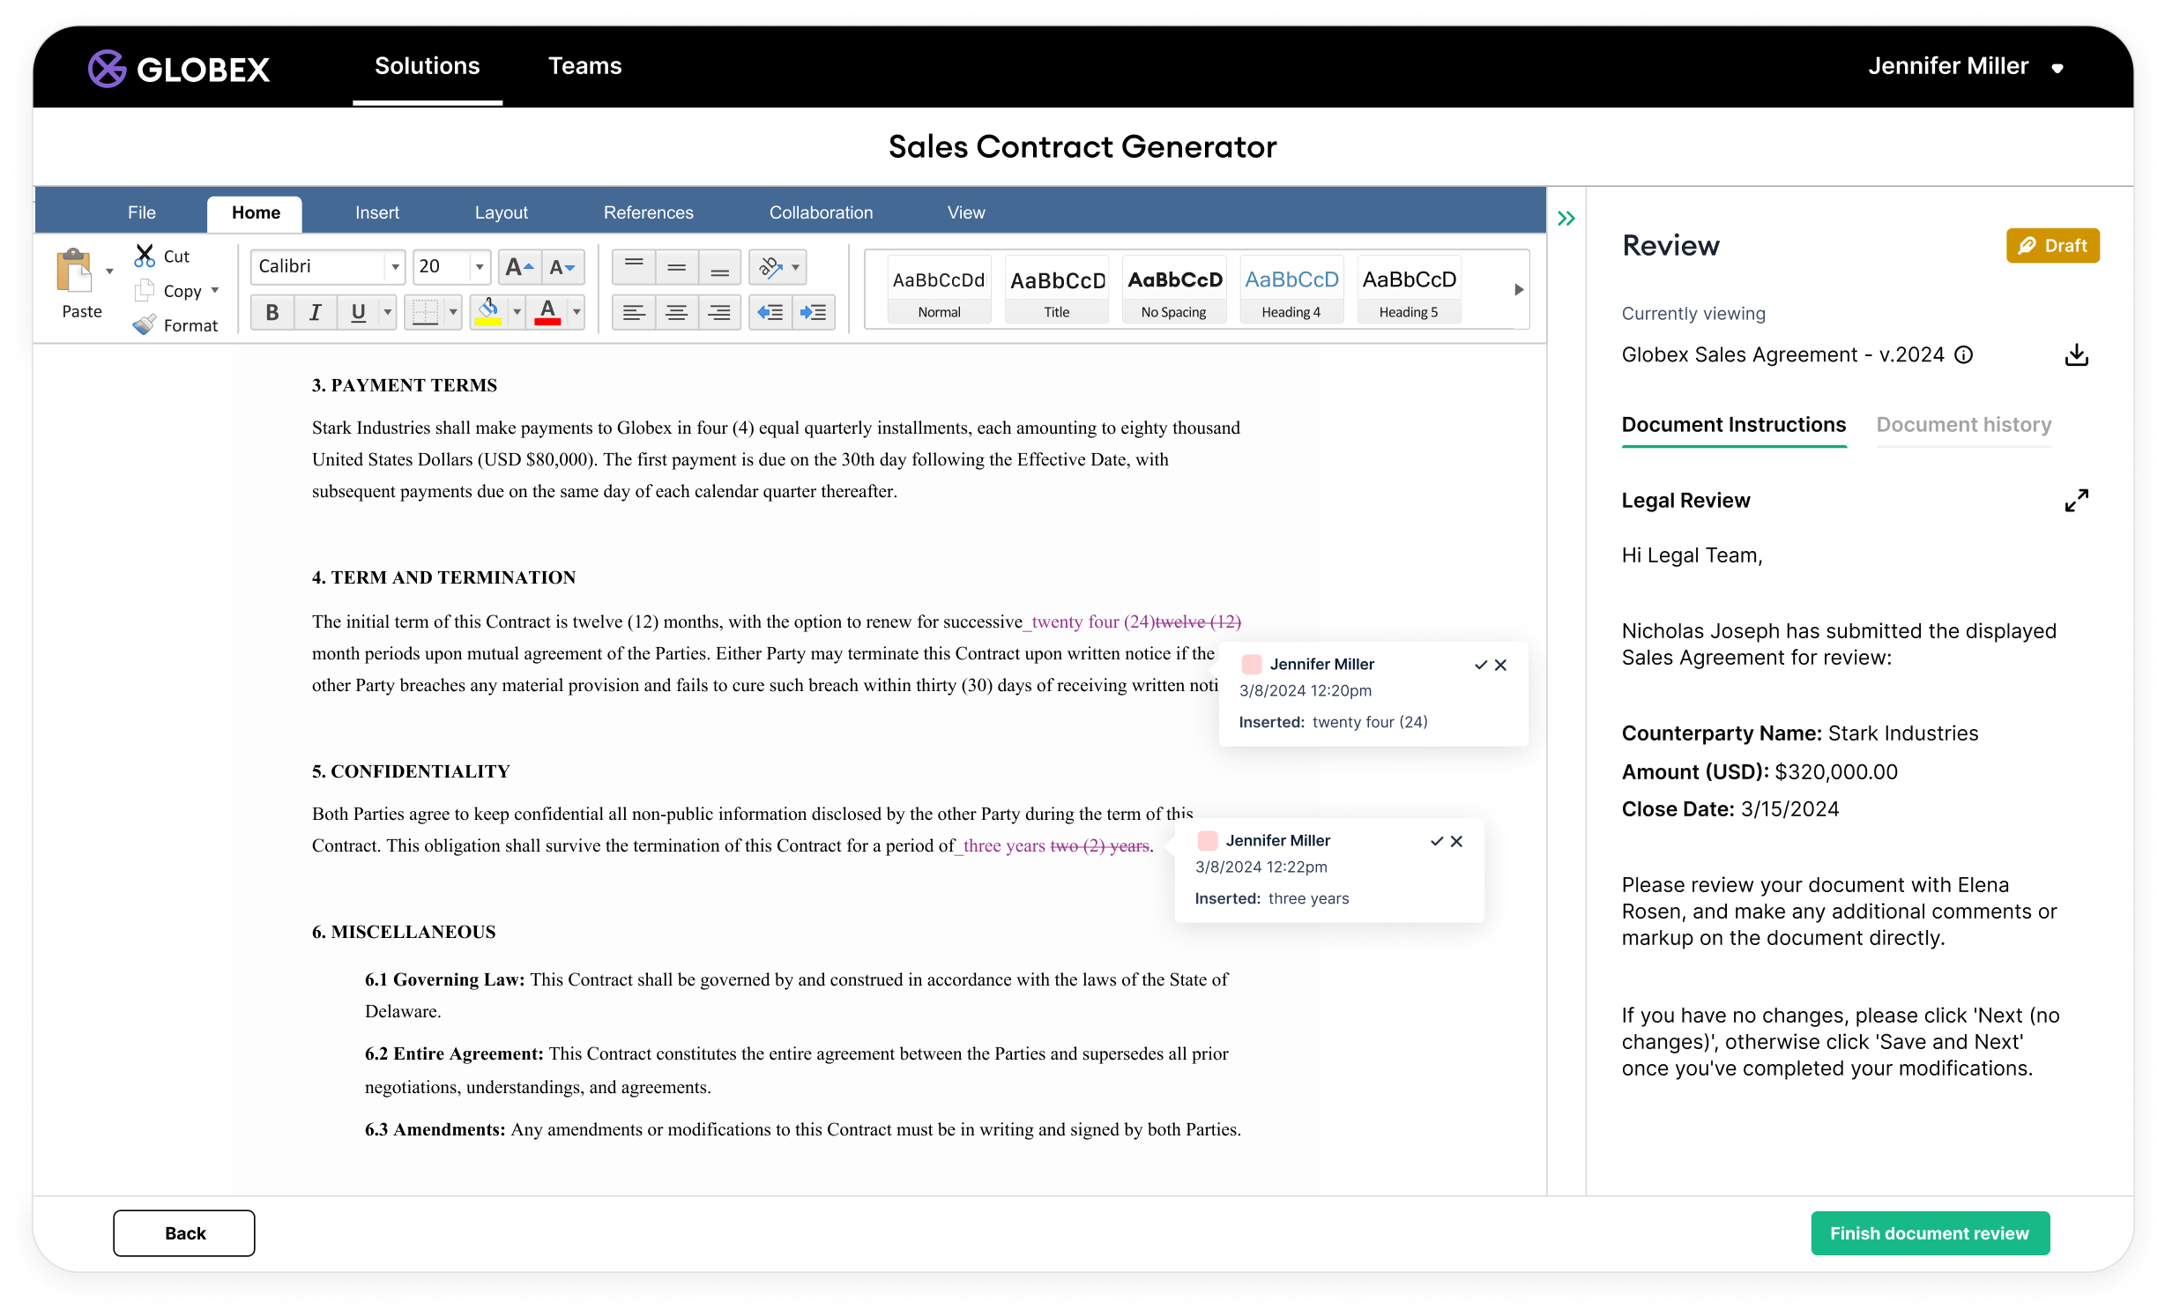Switch to the Collaboration ribbon tab
Screen dimensions: 2165x1310
point(821,212)
